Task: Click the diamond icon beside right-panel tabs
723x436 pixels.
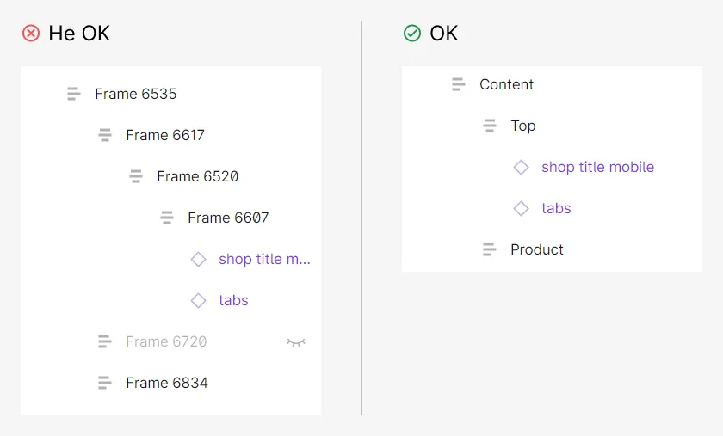Action: tap(521, 208)
